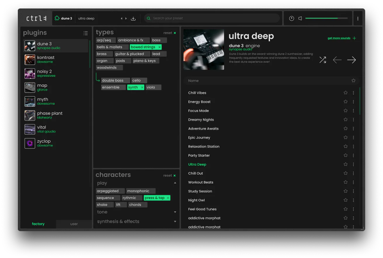Toggle the piano & keys type tag

146,61
